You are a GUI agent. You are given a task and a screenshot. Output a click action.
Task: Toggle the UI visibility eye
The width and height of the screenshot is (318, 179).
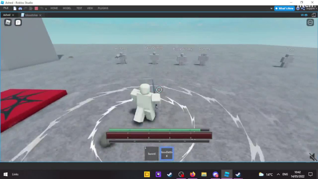pos(304,15)
